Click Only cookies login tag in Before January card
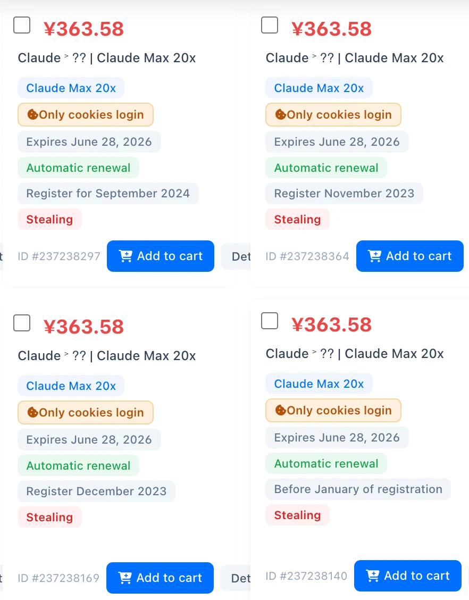The height and width of the screenshot is (600, 469). click(333, 410)
